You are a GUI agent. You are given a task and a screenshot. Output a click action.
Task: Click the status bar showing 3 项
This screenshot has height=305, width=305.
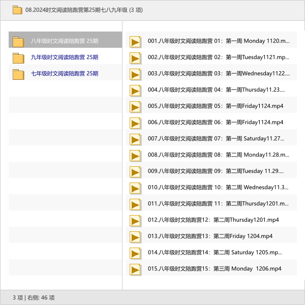34,297
